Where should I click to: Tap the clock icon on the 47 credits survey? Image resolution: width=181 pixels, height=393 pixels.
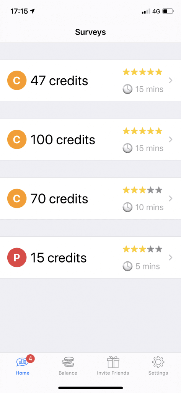coord(127,89)
